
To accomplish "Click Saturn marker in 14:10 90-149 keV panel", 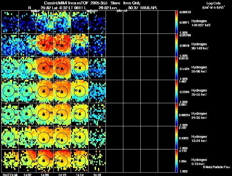I will point(62,45).
